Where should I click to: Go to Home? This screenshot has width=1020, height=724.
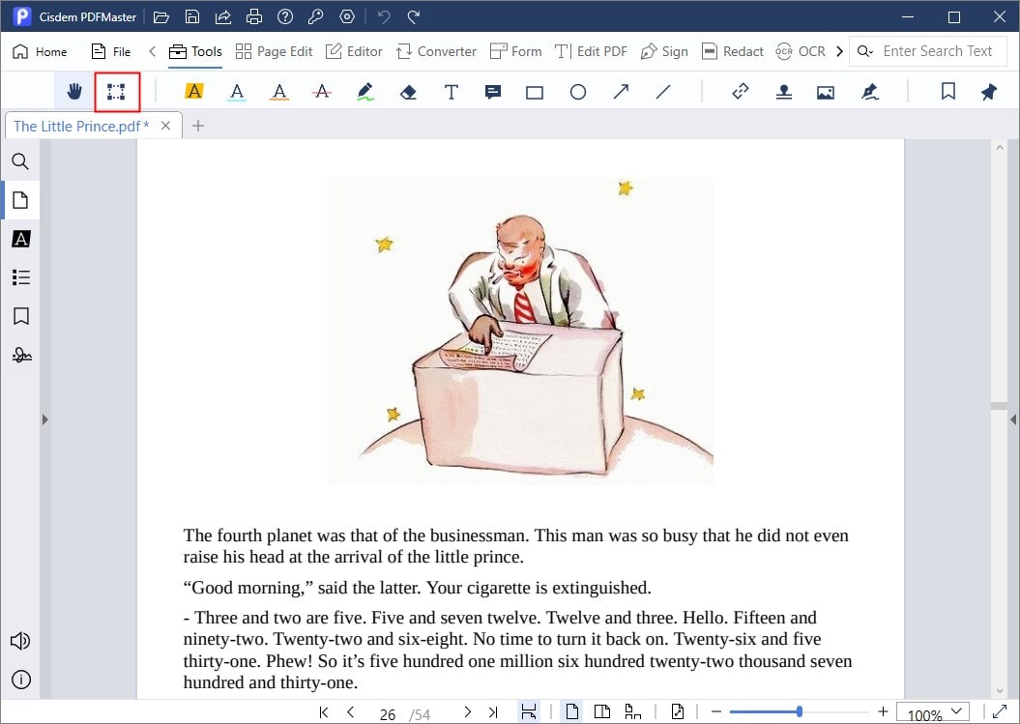[41, 51]
